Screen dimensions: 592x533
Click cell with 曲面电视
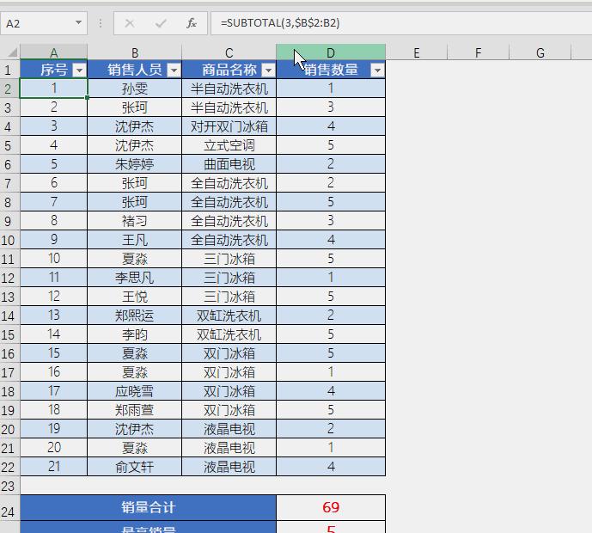(229, 164)
